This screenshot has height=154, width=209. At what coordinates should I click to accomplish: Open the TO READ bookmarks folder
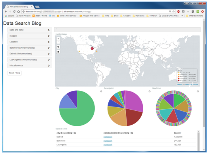(x=152, y=16)
